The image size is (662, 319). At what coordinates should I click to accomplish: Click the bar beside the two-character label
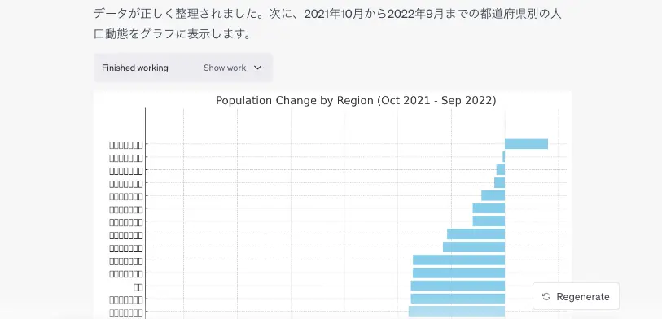coord(458,286)
